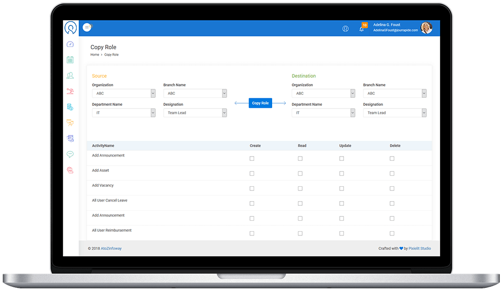The width and height of the screenshot is (502, 291).
Task: Tick Create checkbox for Add Asset
Action: click(252, 174)
